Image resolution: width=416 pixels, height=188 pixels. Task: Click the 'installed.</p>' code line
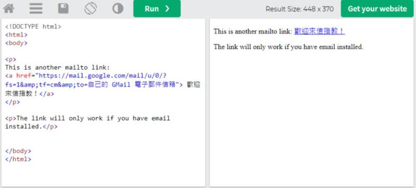click(31, 126)
